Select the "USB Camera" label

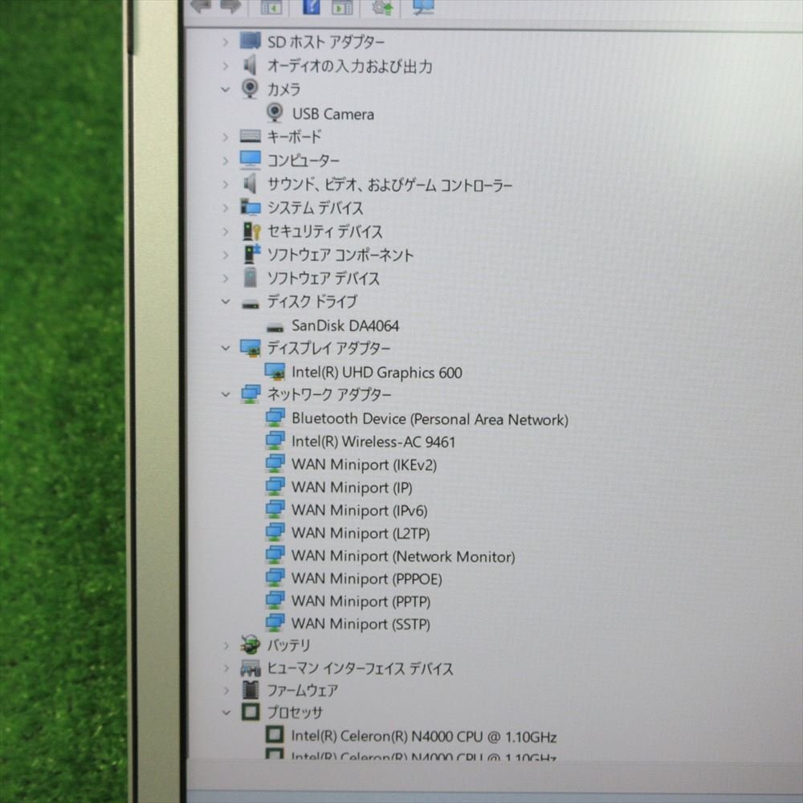click(333, 114)
